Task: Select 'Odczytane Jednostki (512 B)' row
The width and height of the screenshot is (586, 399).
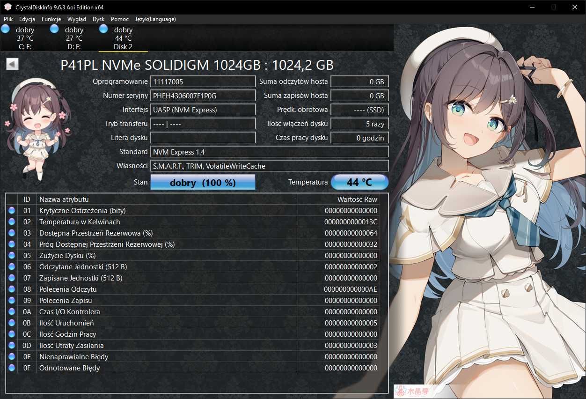Action: (193, 266)
